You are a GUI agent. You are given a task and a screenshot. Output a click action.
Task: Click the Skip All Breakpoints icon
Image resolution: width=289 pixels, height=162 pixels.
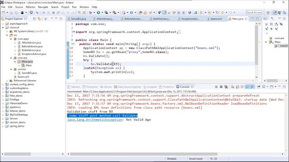(37, 13)
